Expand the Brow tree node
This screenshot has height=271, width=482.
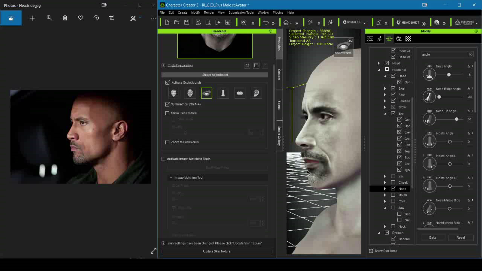click(385, 107)
